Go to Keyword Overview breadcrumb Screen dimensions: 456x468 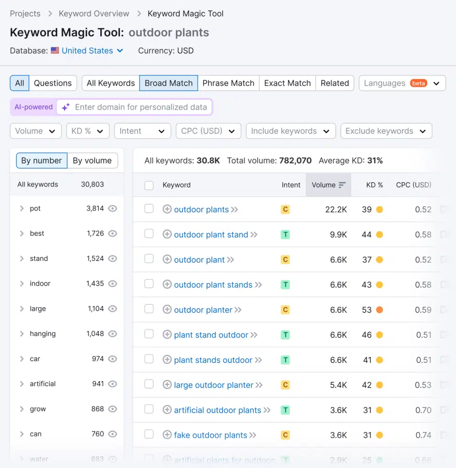94,14
